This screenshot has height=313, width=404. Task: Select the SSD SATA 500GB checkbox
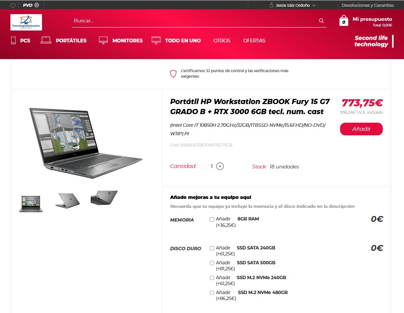pyautogui.click(x=212, y=263)
